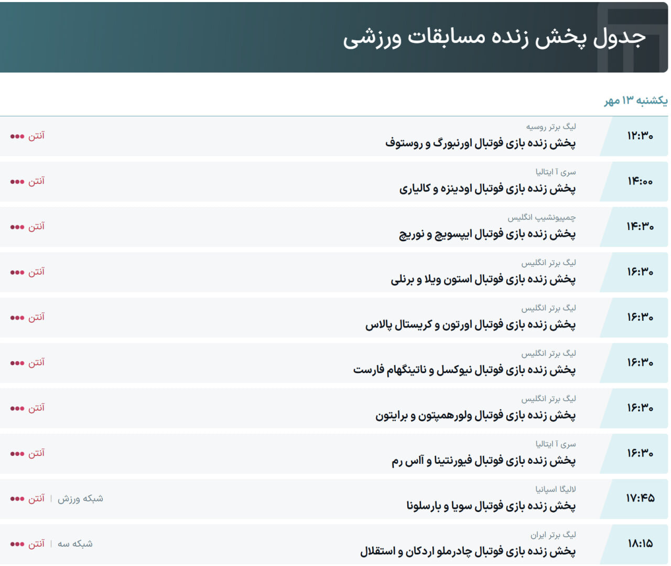Click the dots icon for Wolverhampton–Brighton match
671x566 pixels.
click(17, 409)
